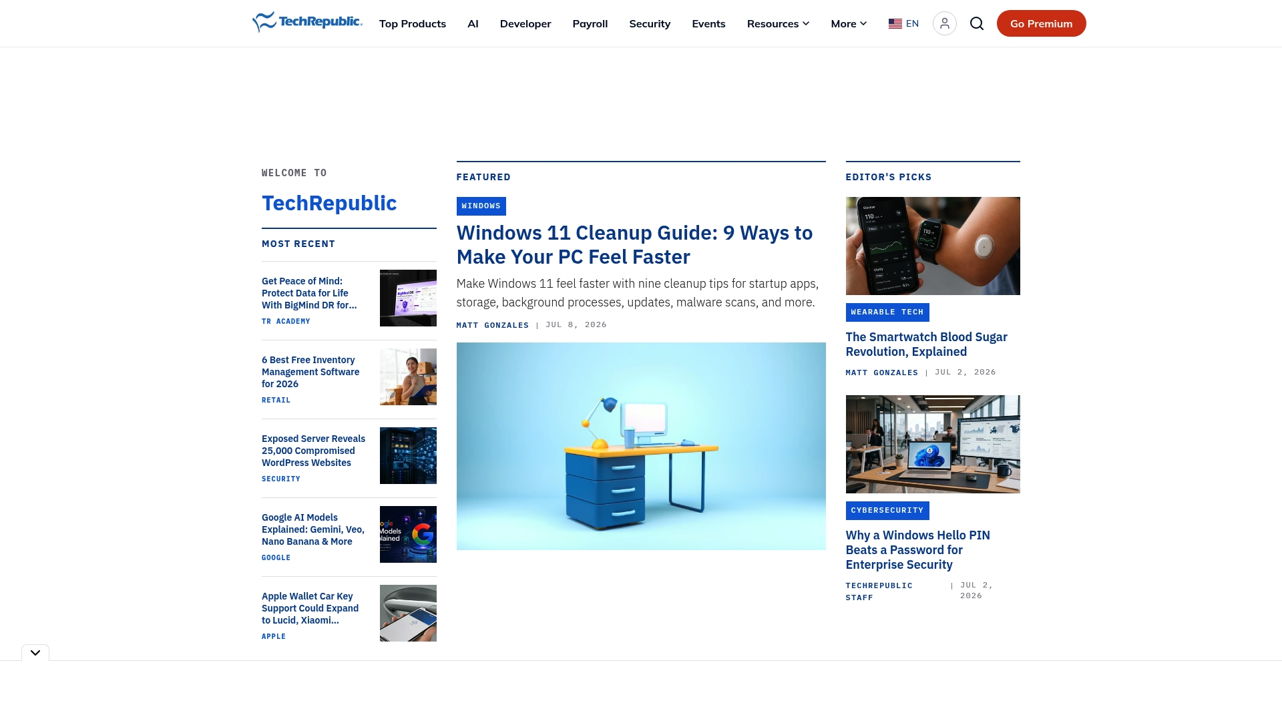This screenshot has width=1282, height=721.
Task: Open Apple Wallet Car Key article
Action: [310, 608]
